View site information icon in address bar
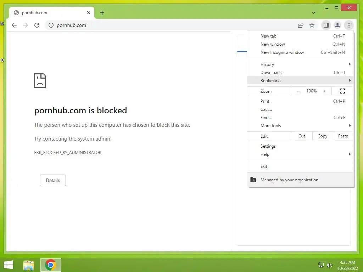 [51, 25]
